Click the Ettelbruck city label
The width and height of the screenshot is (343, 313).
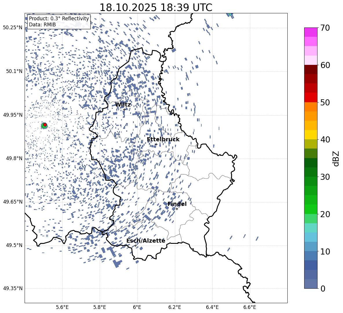(163, 140)
